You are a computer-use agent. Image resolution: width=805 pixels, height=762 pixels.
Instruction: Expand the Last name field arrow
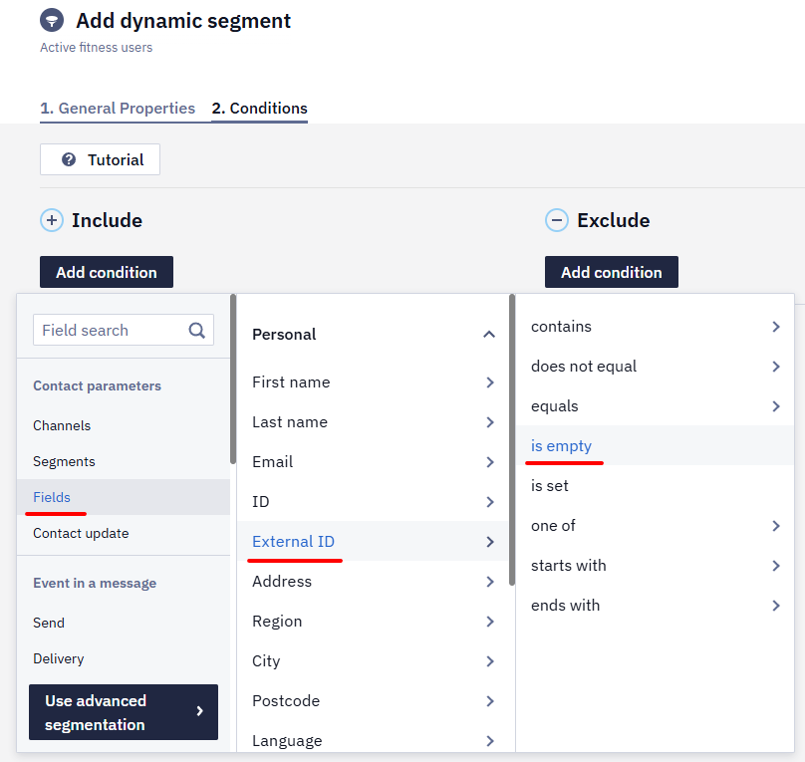pyautogui.click(x=490, y=422)
